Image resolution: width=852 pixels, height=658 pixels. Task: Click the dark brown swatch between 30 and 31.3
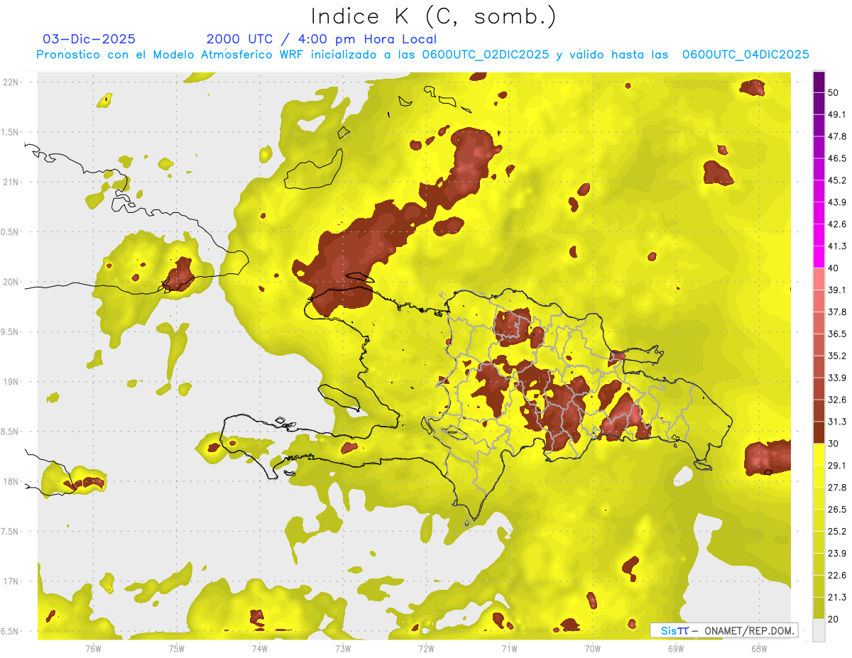click(x=819, y=432)
